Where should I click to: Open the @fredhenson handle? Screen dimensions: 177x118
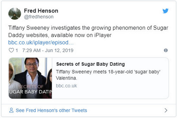pyautogui.click(x=38, y=17)
